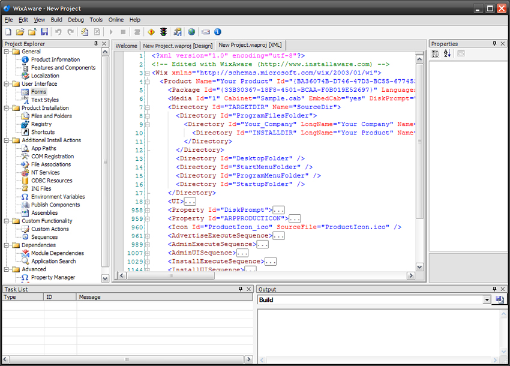Click the Redo arrow toolbar icon

[x=71, y=32]
